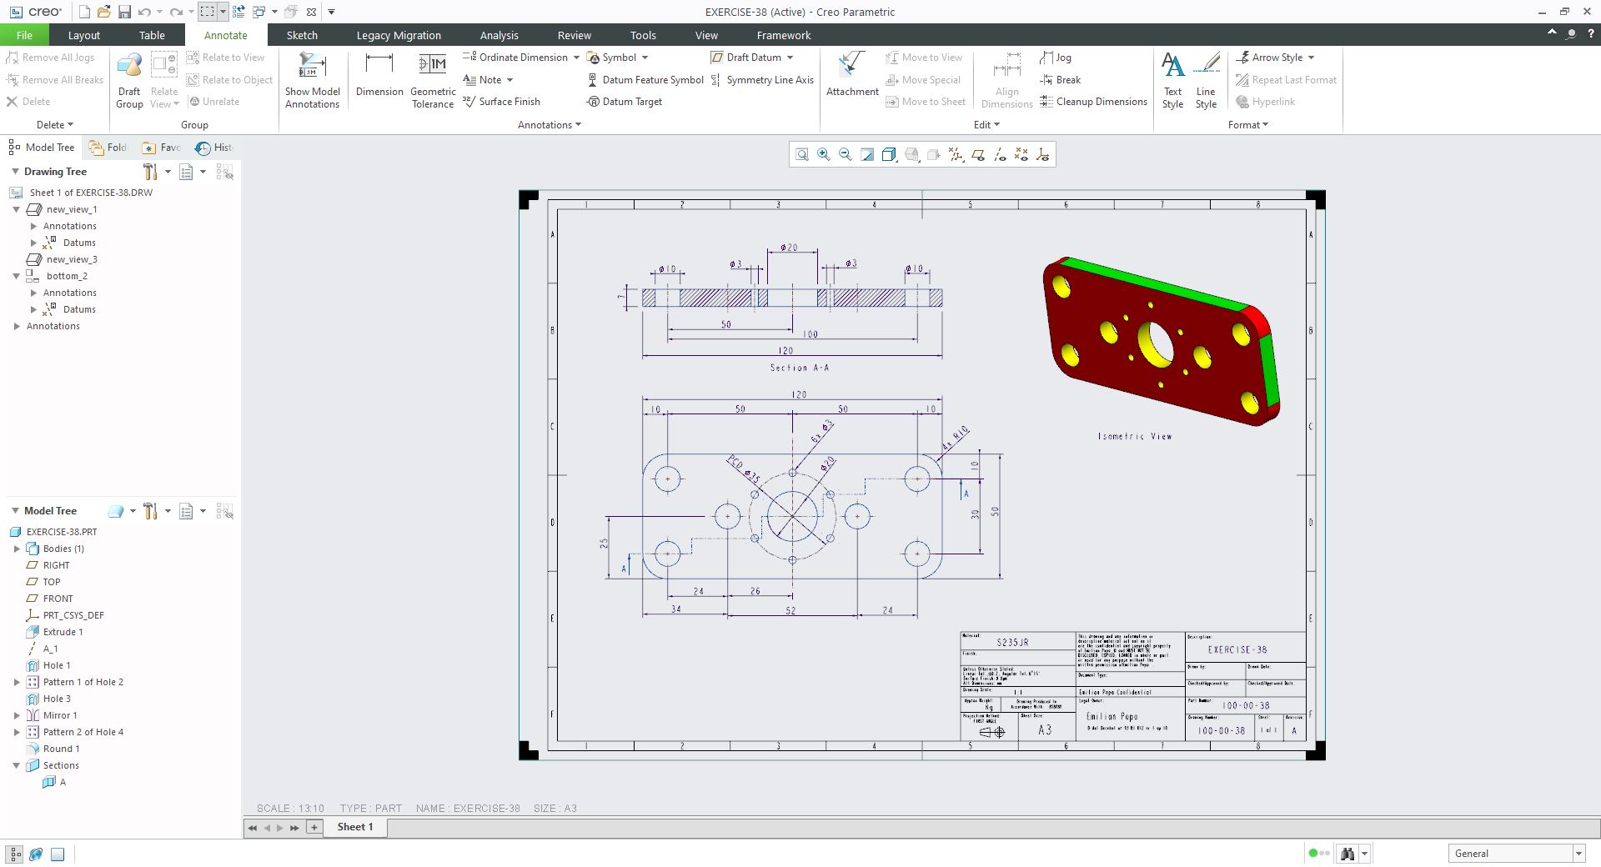Open the Line Style tool
1601x867 pixels.
click(1206, 81)
